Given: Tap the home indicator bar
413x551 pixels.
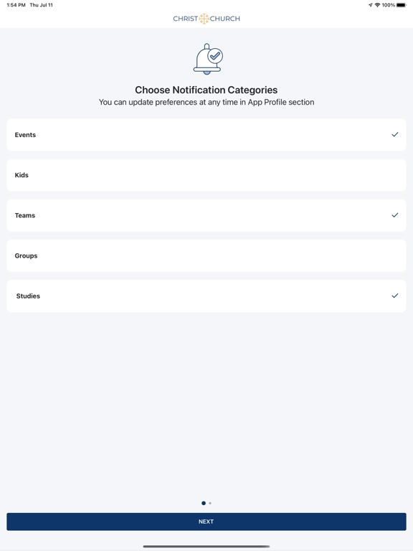Looking at the screenshot, I should (x=206, y=547).
